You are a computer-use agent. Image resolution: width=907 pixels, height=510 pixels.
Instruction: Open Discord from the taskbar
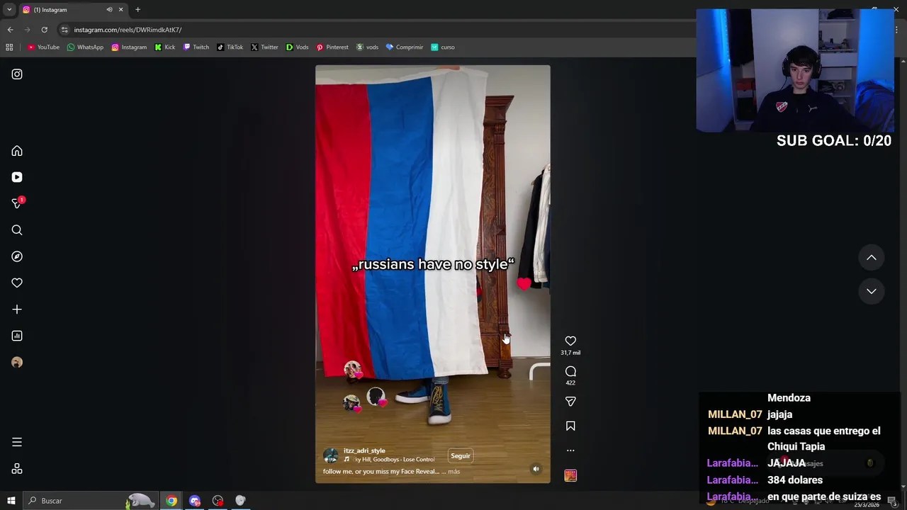pyautogui.click(x=195, y=501)
